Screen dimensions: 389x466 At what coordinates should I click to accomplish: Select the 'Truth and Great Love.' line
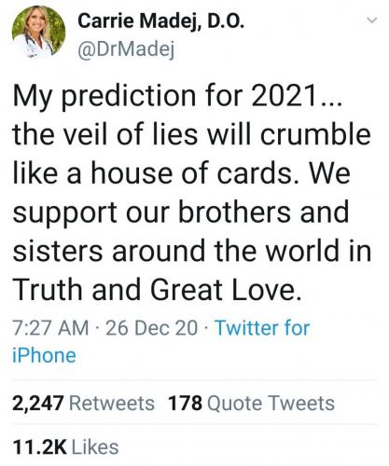(x=158, y=290)
